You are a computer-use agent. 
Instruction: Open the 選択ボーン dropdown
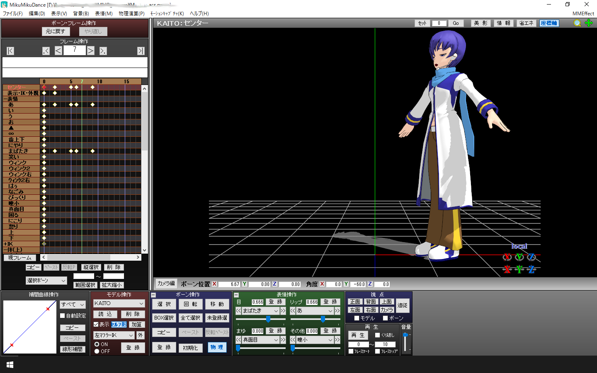(46, 281)
